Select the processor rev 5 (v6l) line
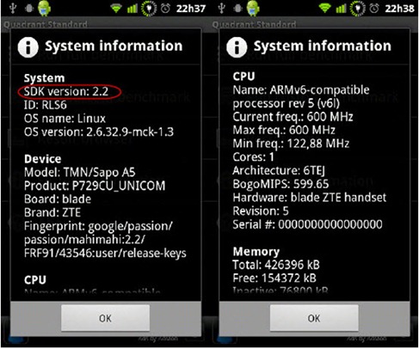 coord(287,104)
